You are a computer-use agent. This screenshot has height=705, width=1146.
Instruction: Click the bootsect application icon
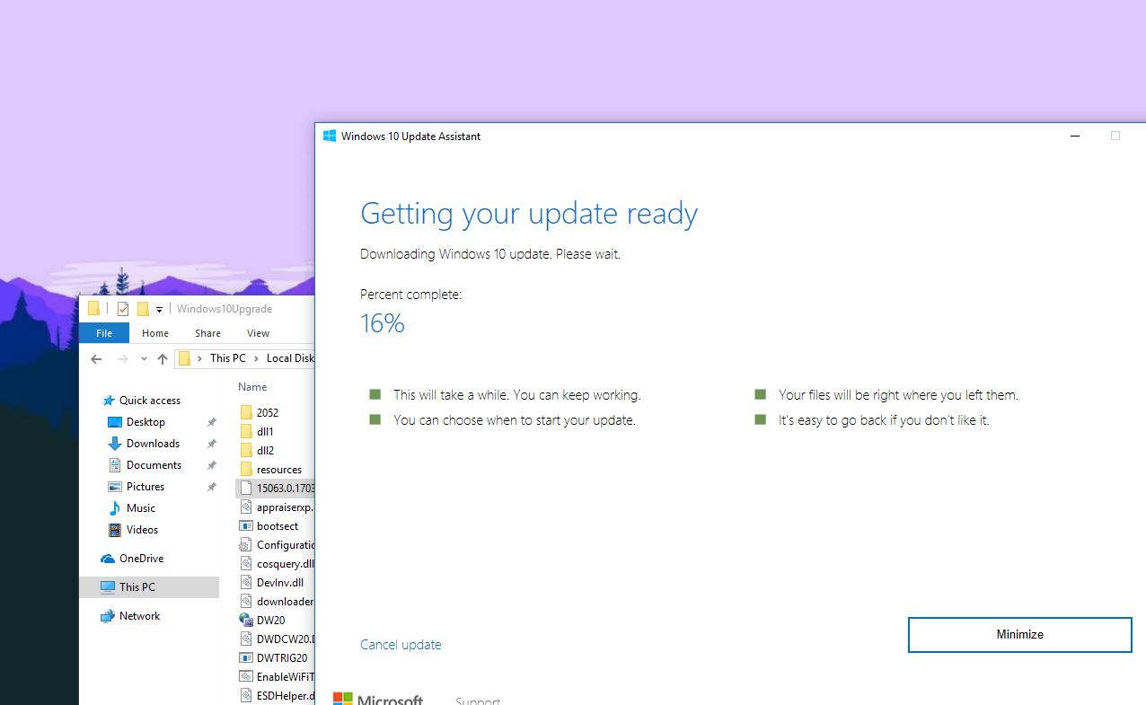pyautogui.click(x=246, y=526)
